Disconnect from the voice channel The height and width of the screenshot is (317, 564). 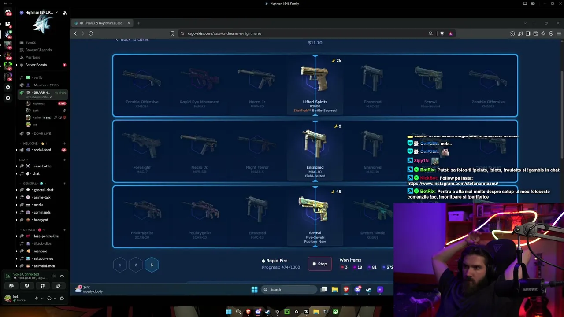62,276
